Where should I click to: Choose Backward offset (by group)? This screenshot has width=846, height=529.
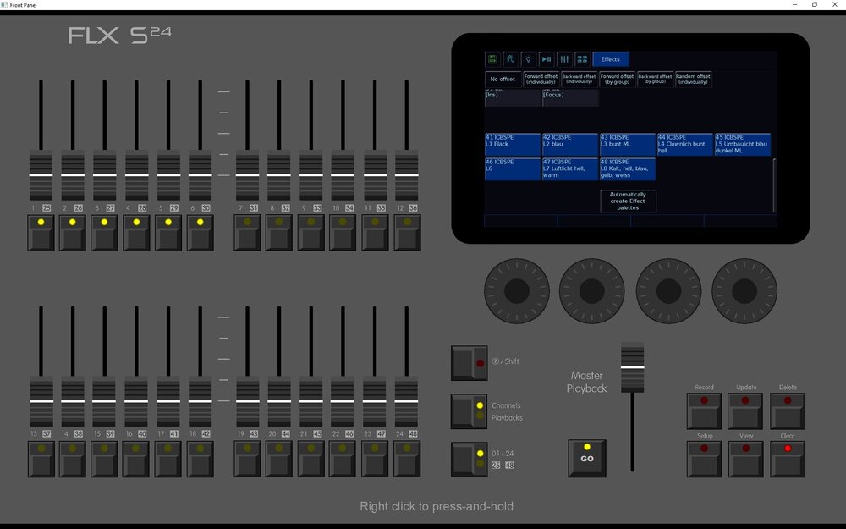[656, 80]
